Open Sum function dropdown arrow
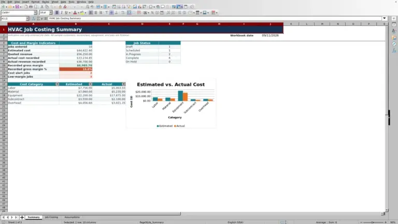398x224 pixels. [42, 19]
